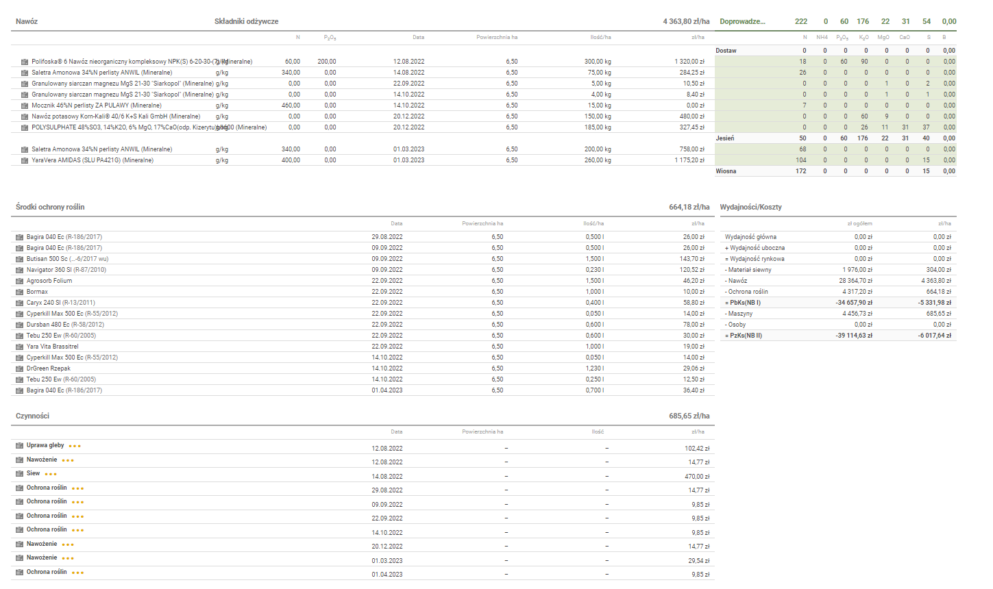Expand the three dots next to Uprawa gleby

point(75,446)
